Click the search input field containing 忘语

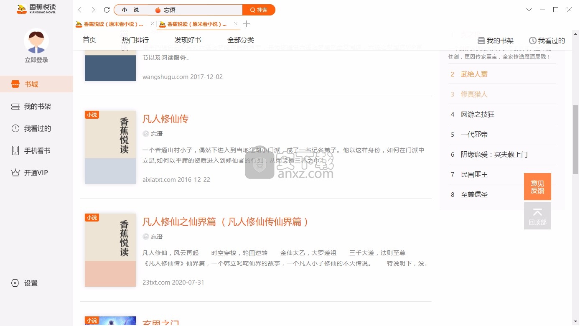click(196, 10)
